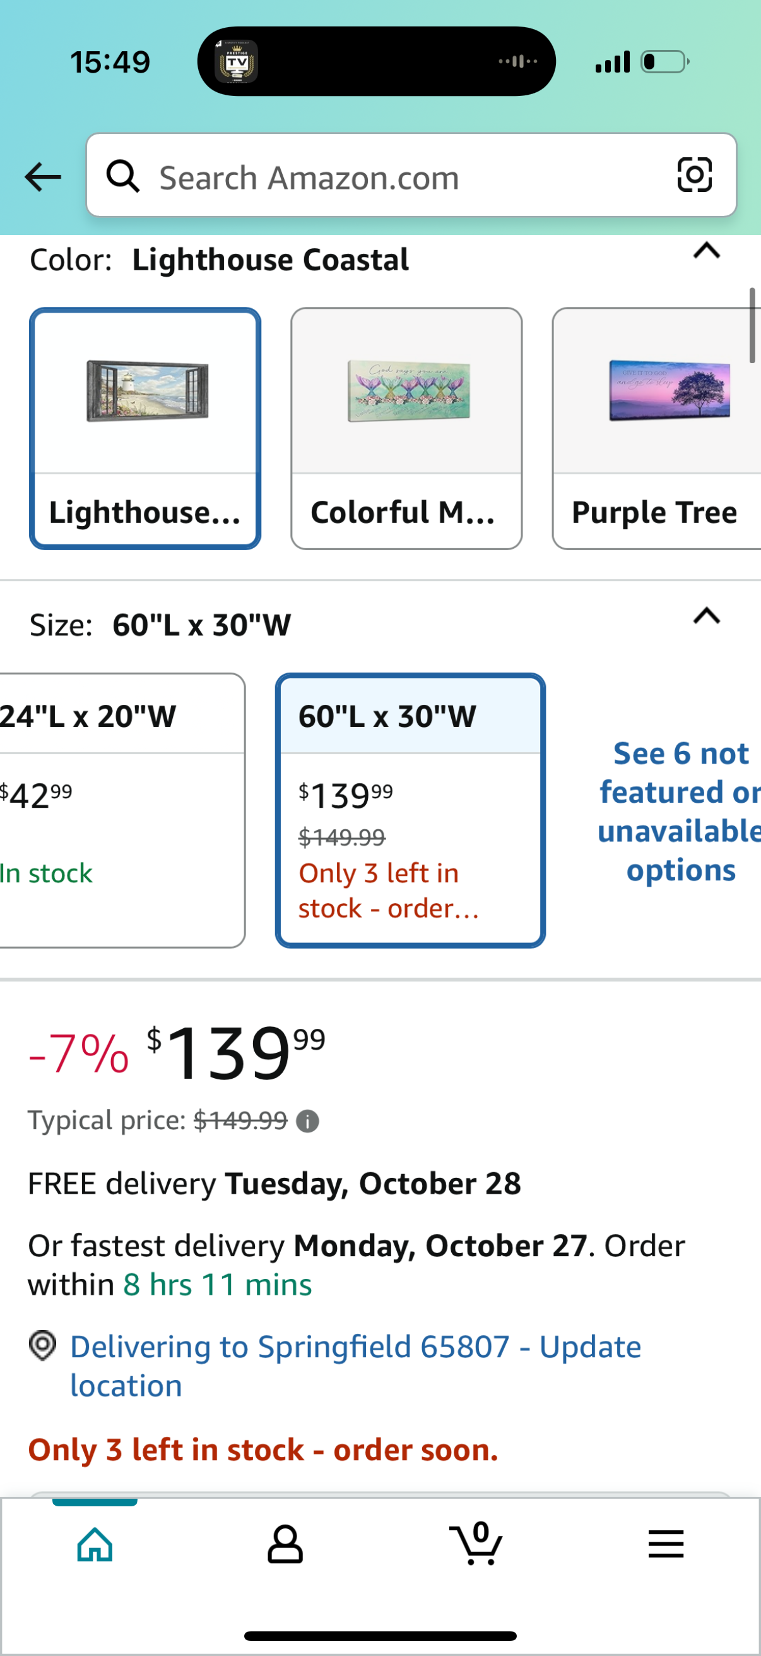Collapse the Size options section

coord(706,616)
